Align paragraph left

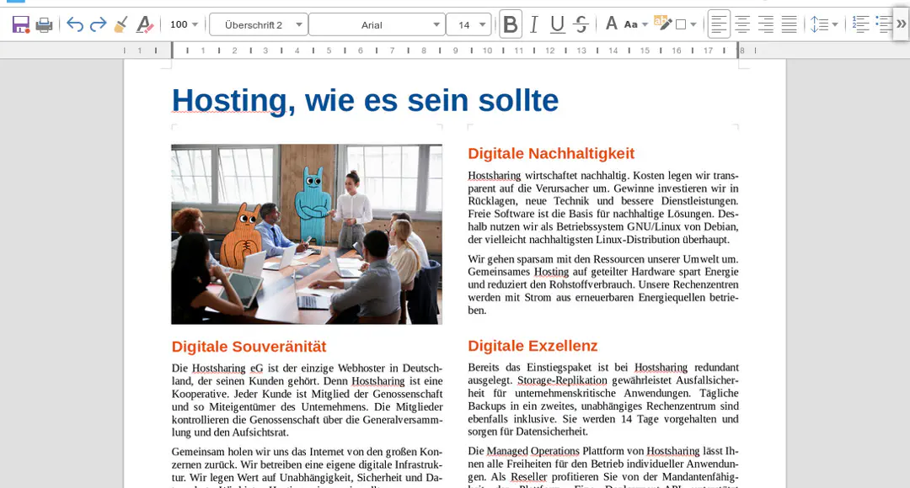719,24
